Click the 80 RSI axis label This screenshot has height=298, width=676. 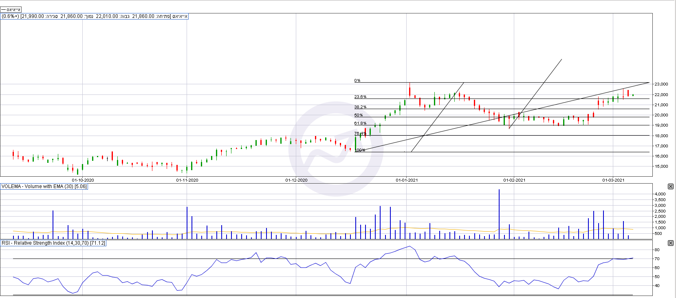[657, 250]
